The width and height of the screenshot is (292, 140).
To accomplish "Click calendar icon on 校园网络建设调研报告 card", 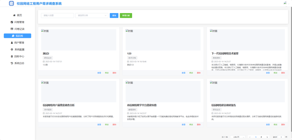I will tap(212, 113).
